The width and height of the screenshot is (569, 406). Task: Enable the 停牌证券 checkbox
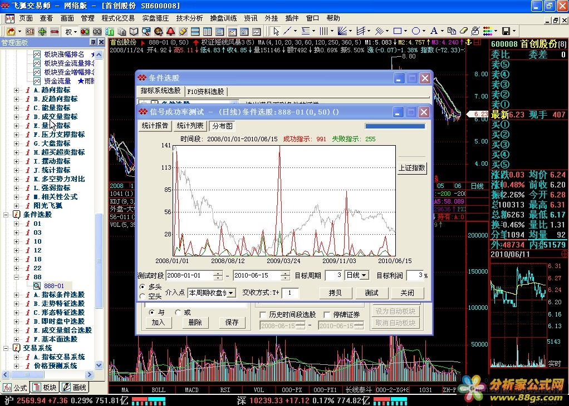point(327,315)
